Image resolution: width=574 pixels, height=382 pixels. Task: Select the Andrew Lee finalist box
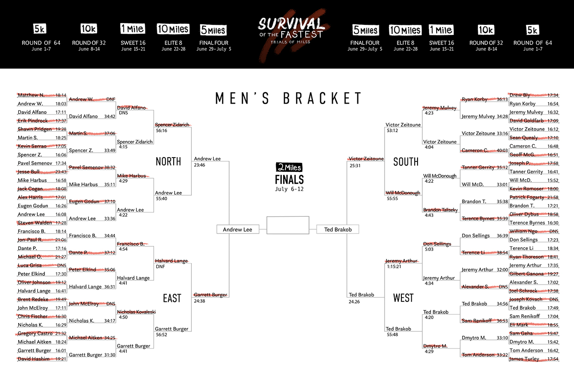238,230
